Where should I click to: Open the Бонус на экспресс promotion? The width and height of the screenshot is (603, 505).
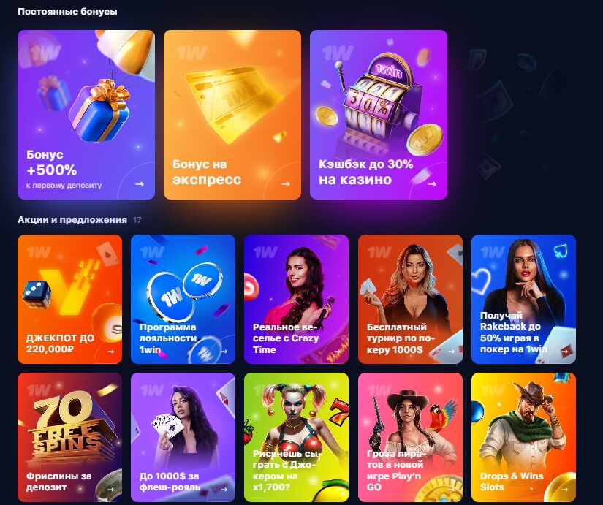[x=232, y=115]
